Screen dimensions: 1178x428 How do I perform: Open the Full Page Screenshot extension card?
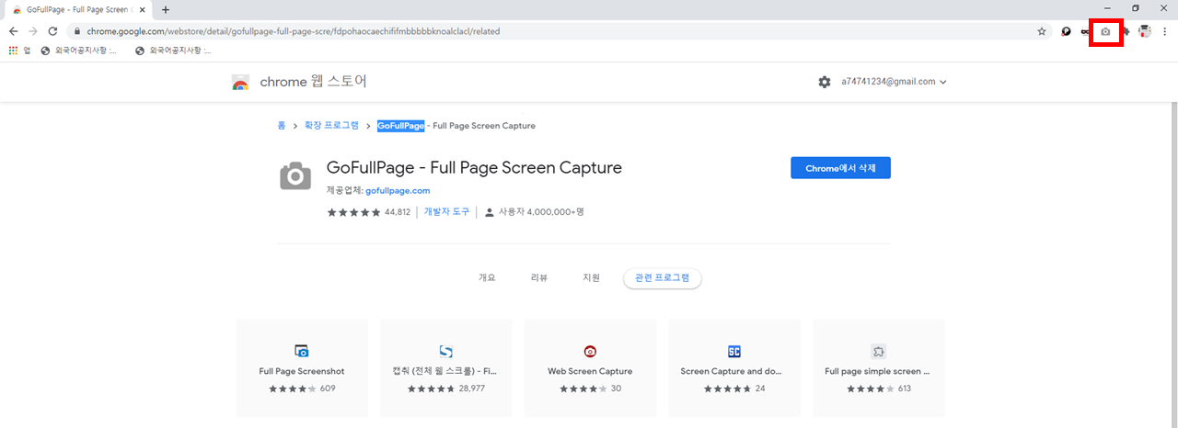click(302, 367)
